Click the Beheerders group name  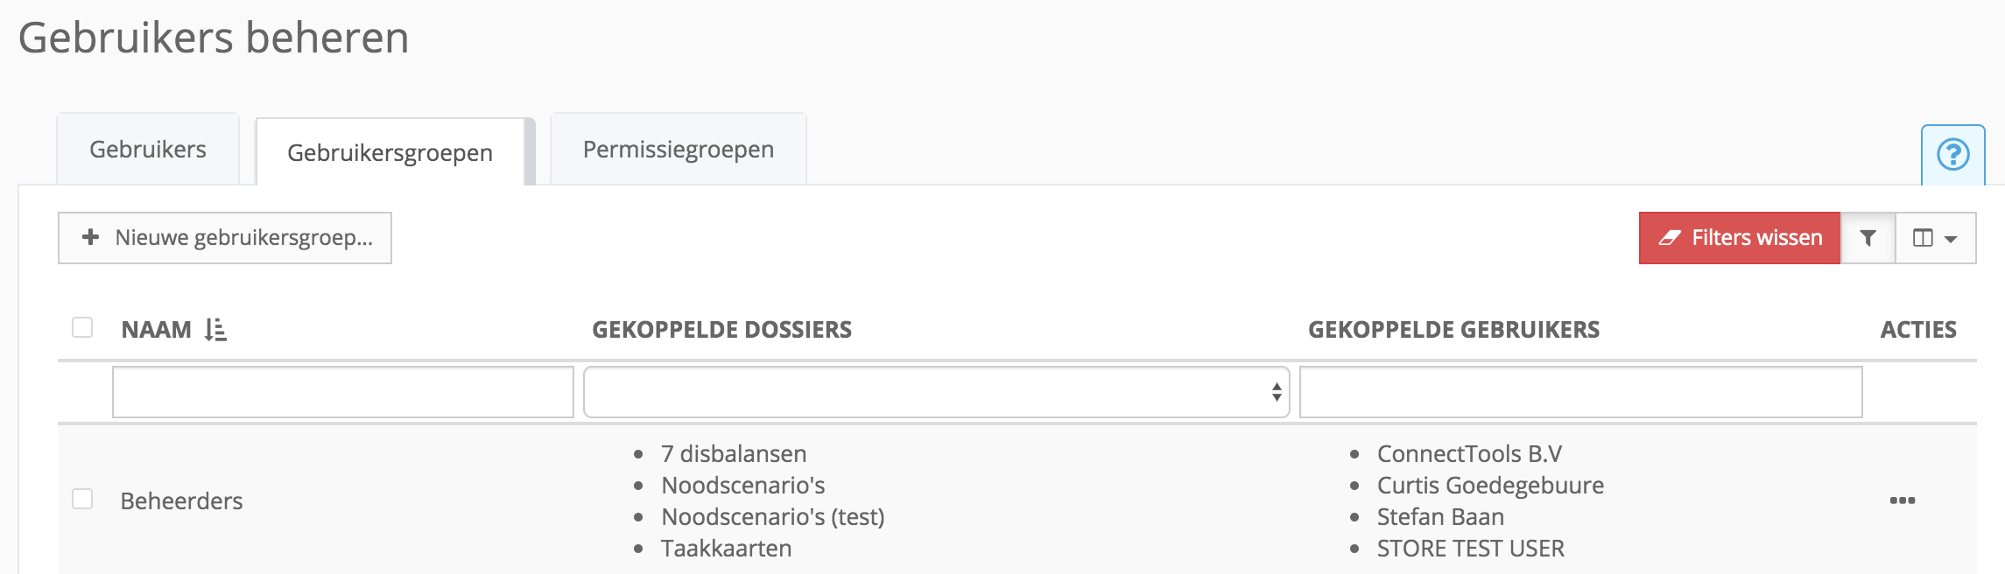click(x=181, y=500)
